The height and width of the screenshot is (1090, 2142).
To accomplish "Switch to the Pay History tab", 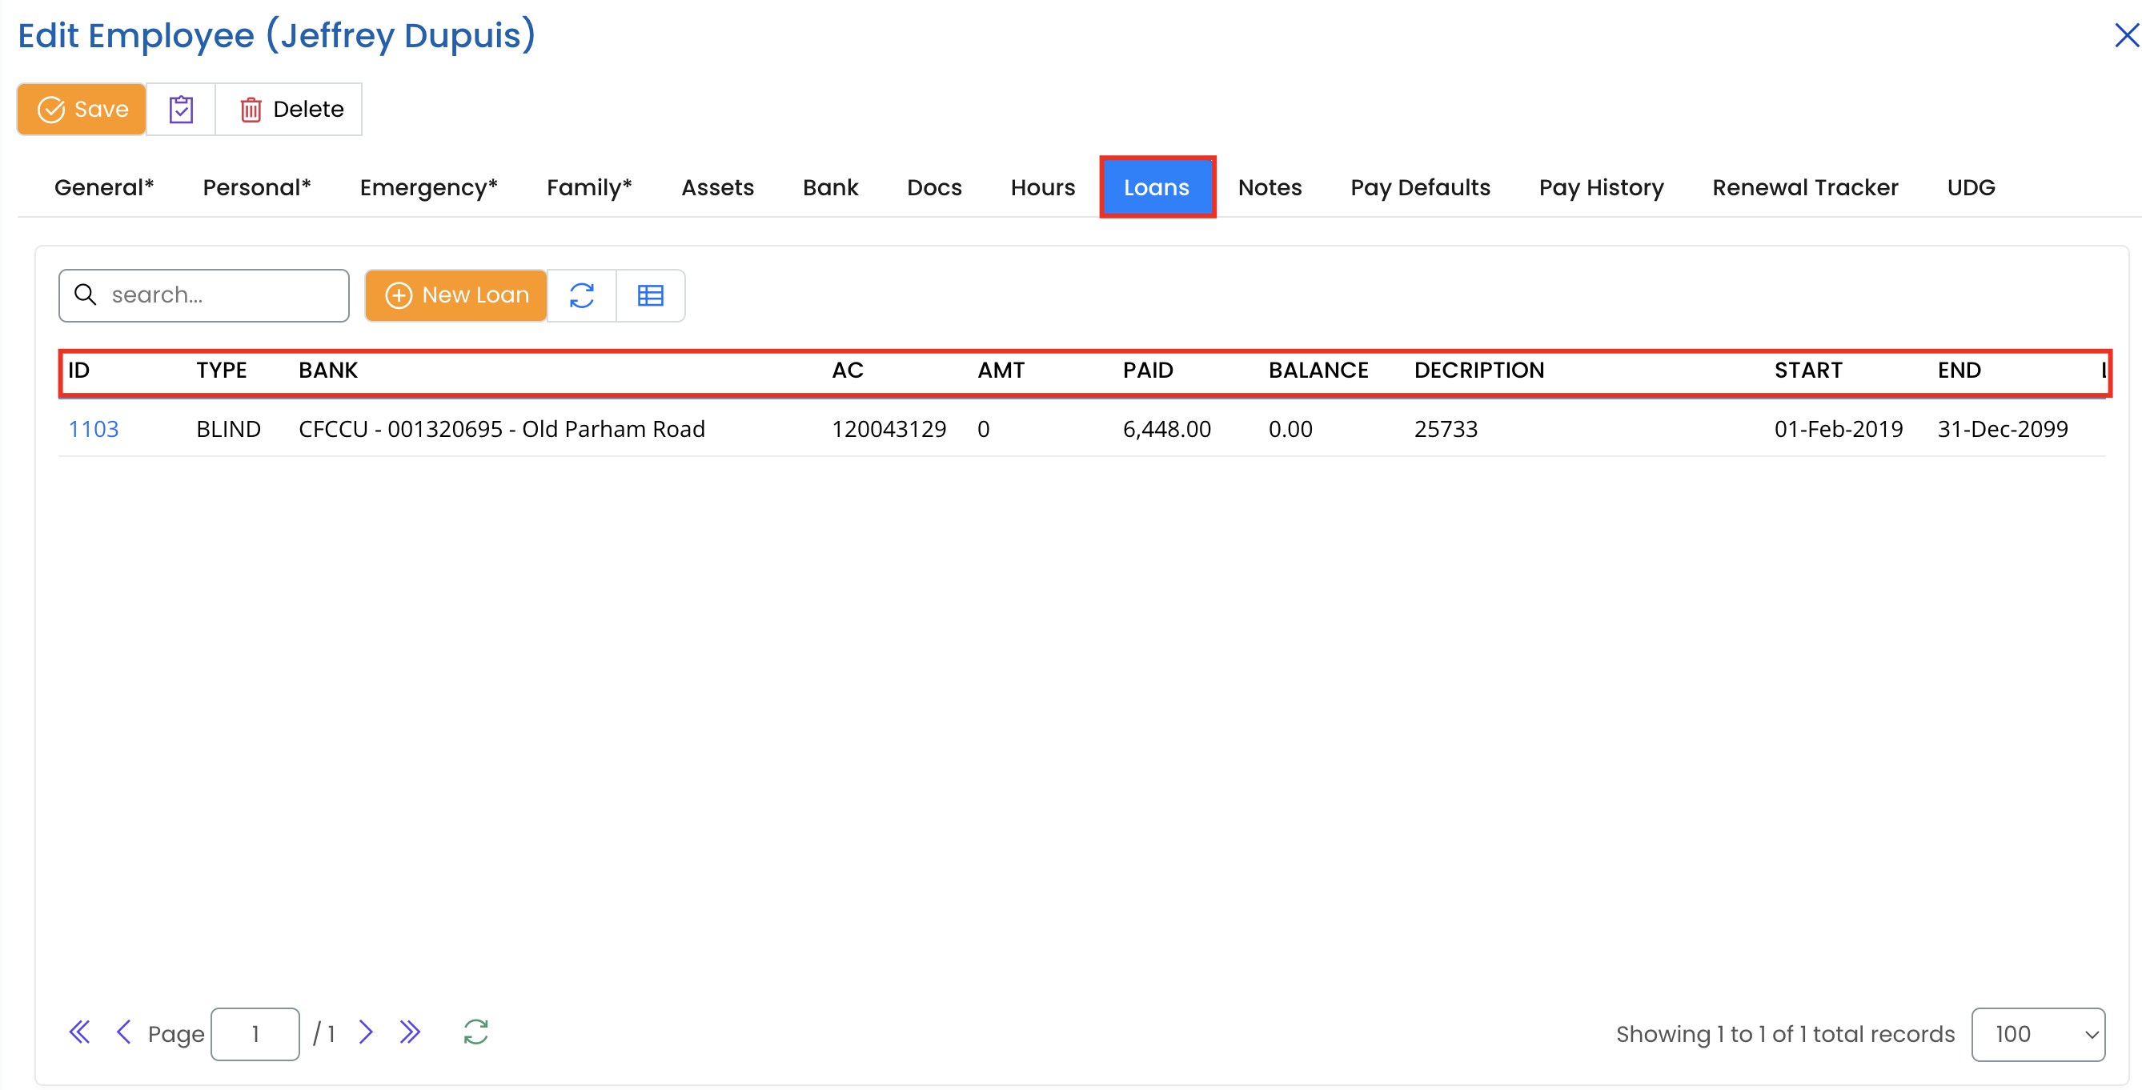I will (1601, 188).
